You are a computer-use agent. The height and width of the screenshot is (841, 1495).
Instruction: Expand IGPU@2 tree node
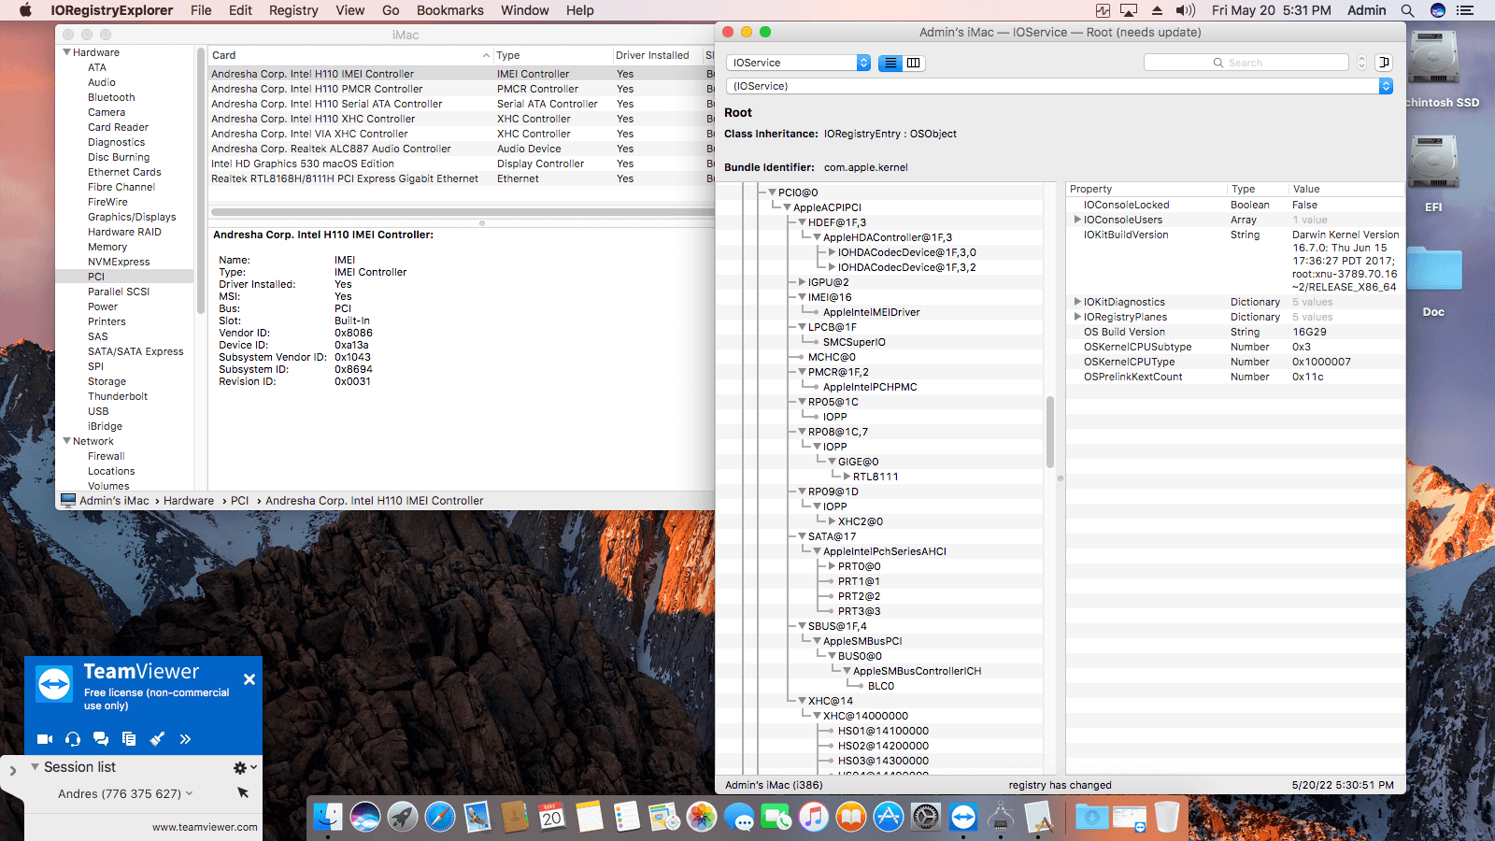[x=802, y=282]
